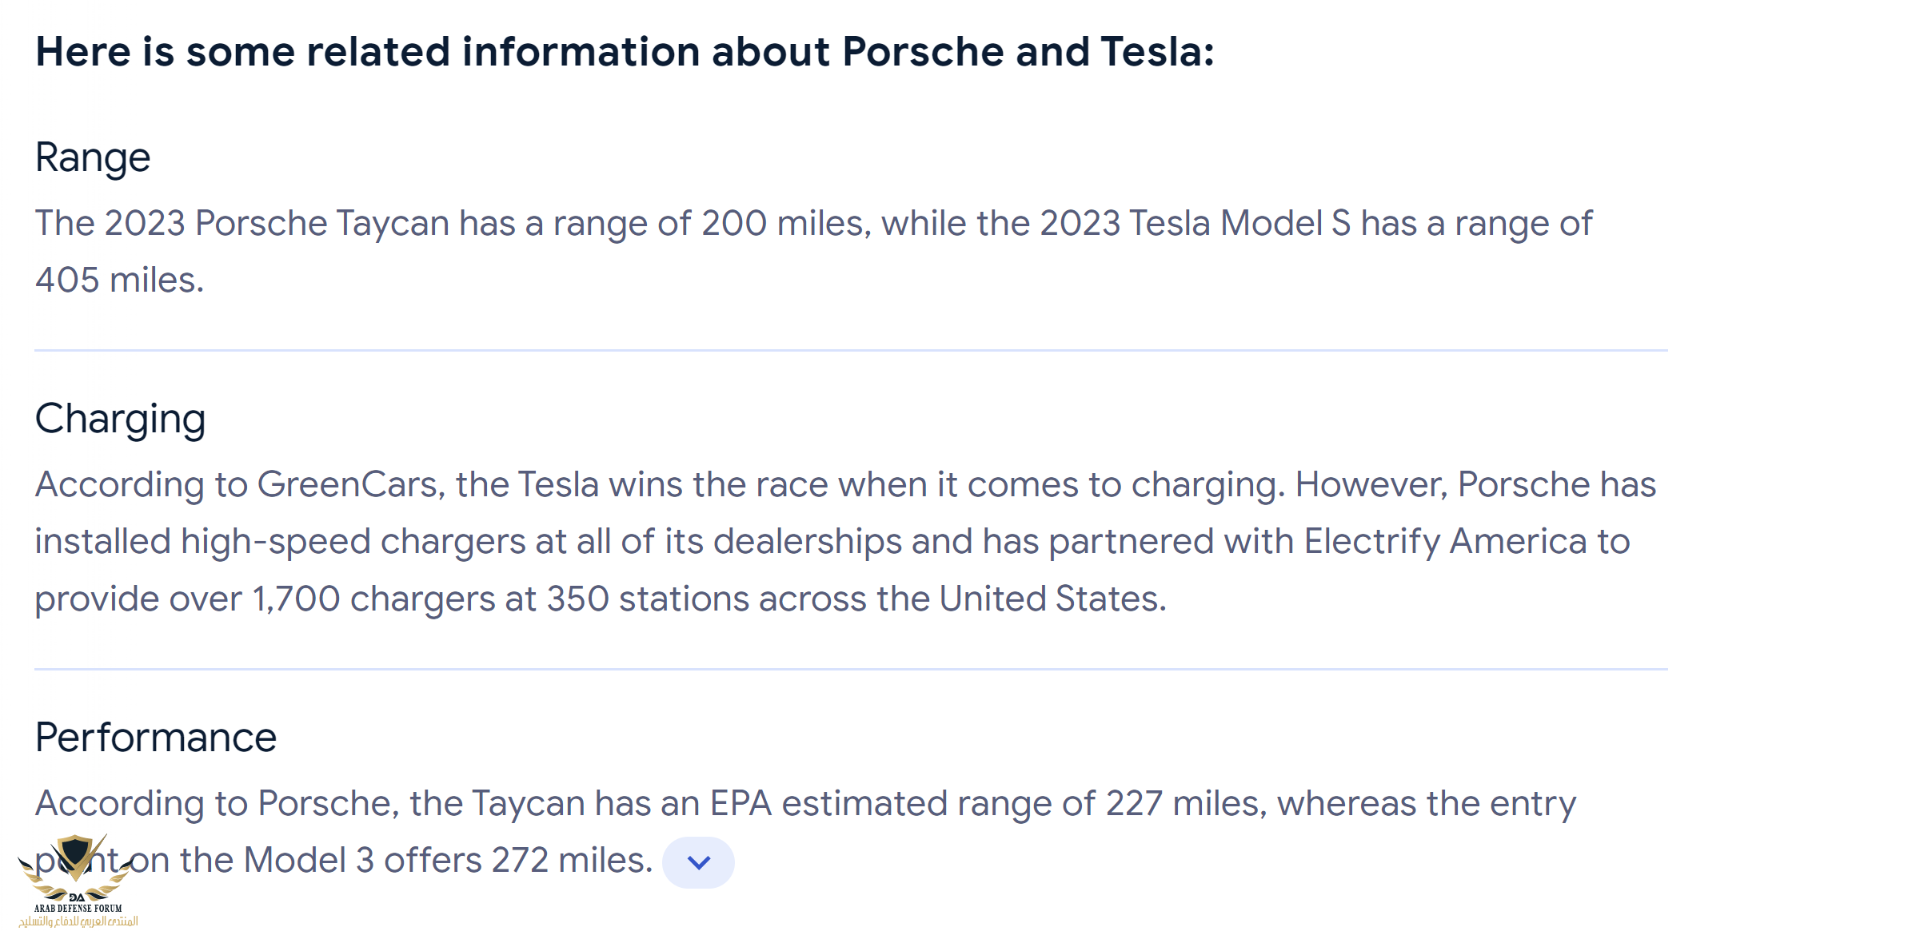Expand the Performance section with the chevron
Image resolution: width=1928 pixels, height=931 pixels.
click(698, 862)
